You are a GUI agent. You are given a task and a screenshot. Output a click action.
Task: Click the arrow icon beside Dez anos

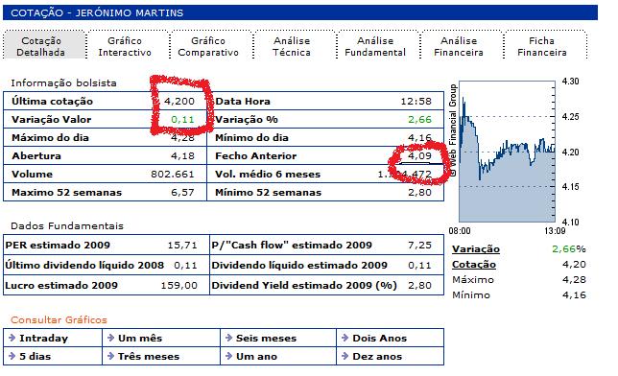(345, 356)
